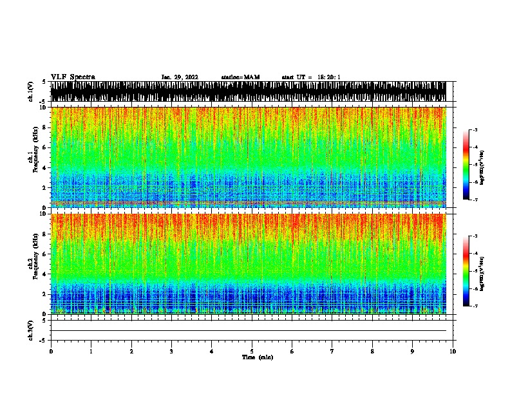
Task: Click the "start UT = 18:20:1" header text
Action: pyautogui.click(x=311, y=77)
